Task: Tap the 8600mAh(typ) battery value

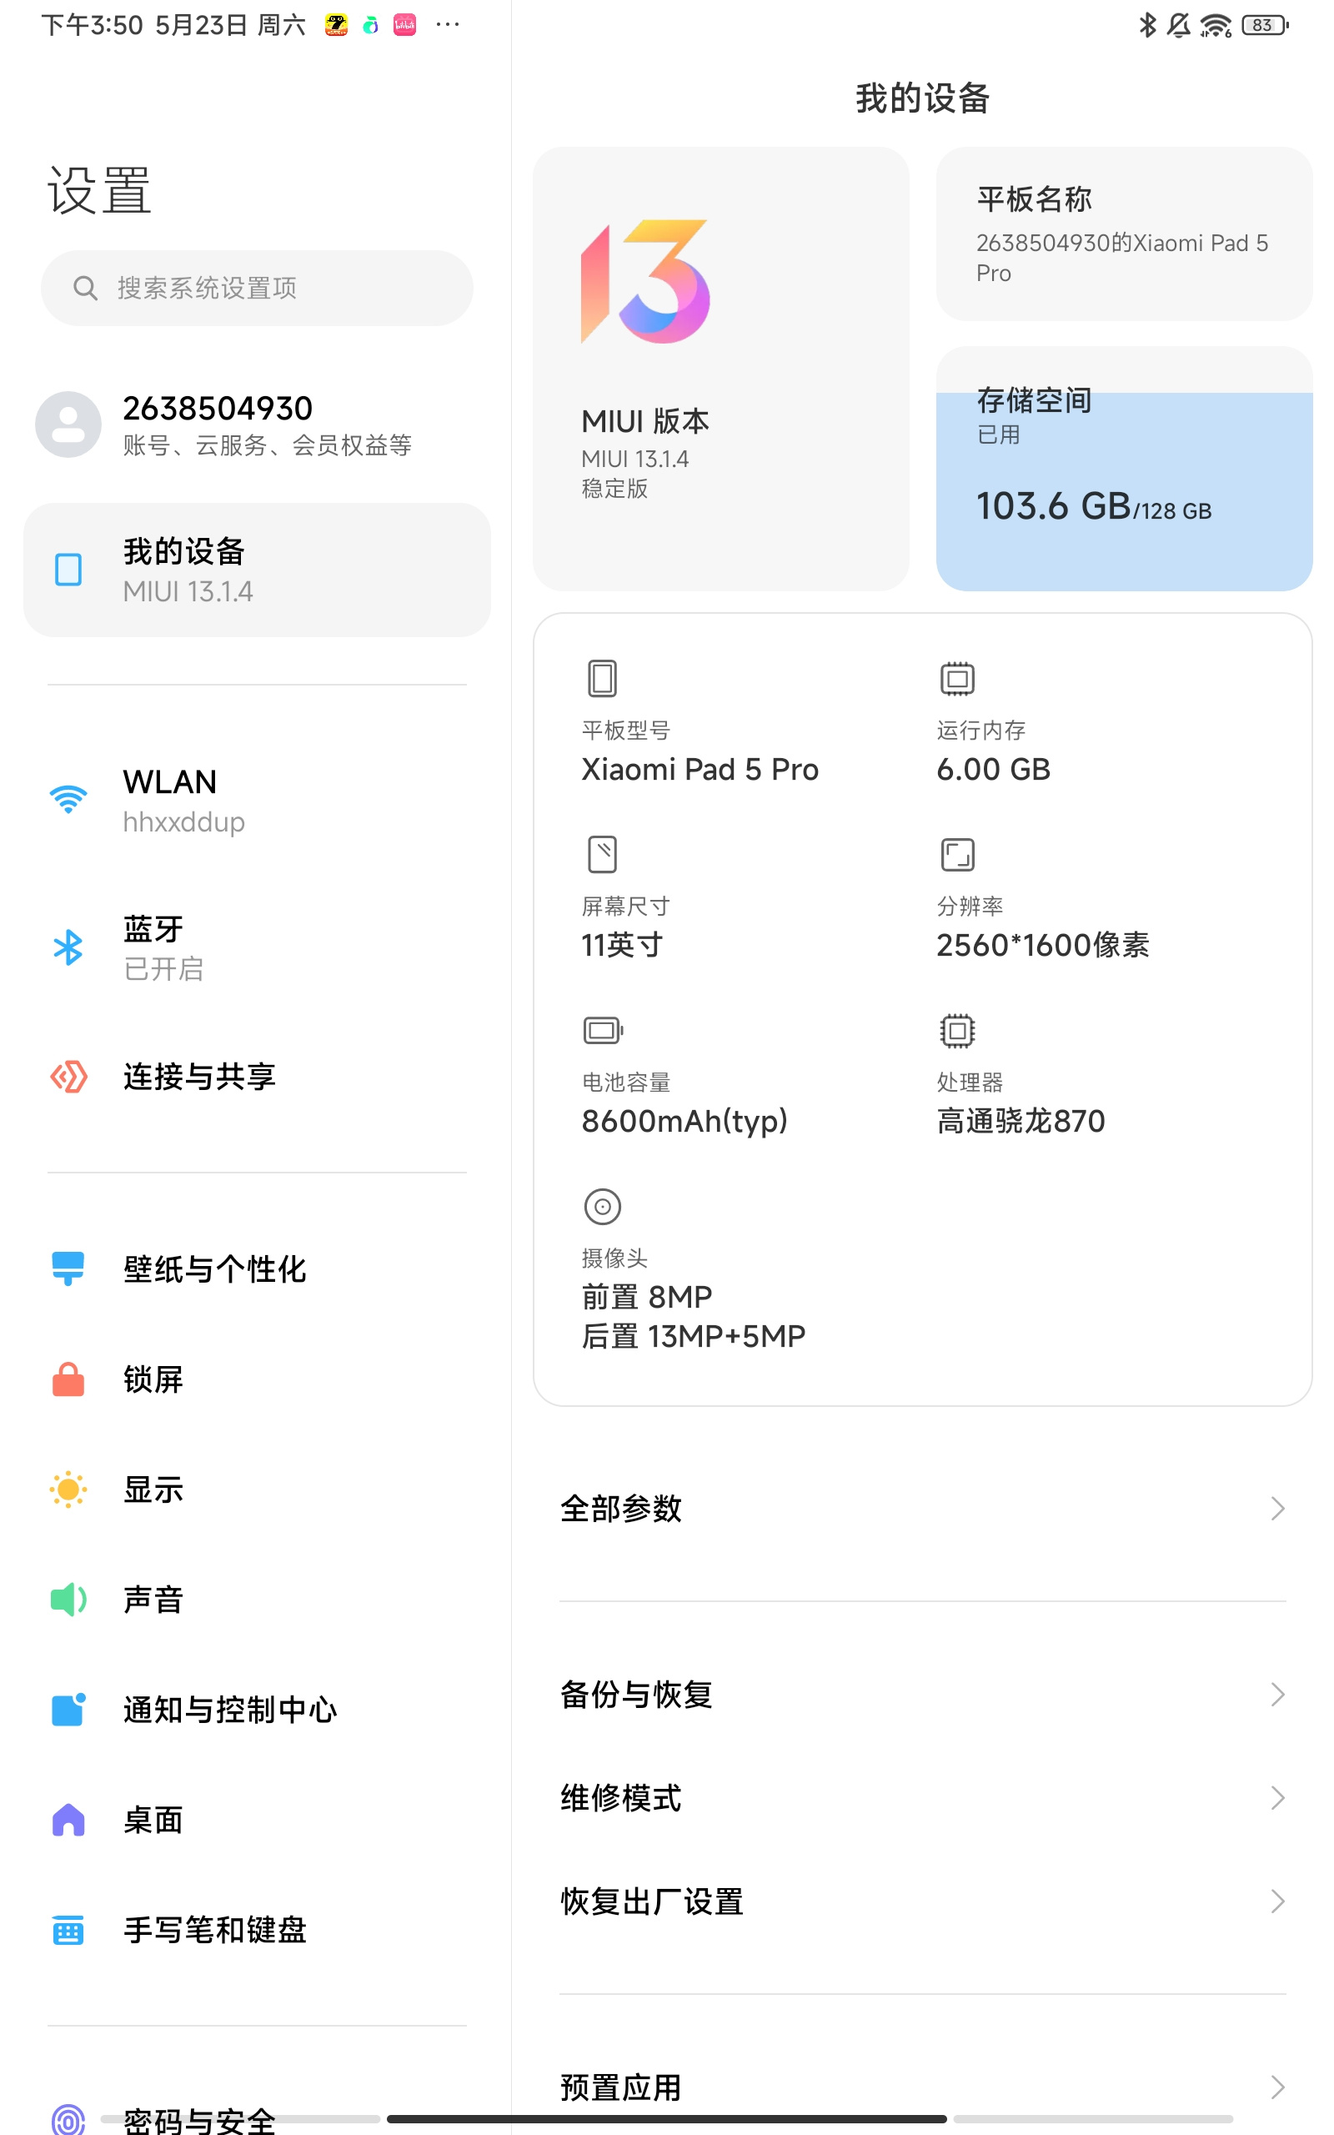Action: click(x=685, y=1120)
